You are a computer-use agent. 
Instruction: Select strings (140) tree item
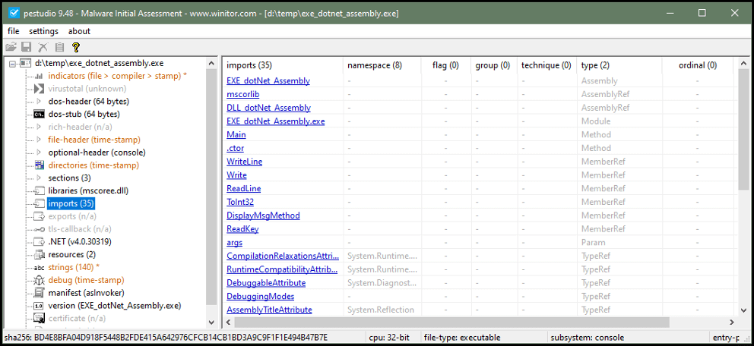click(74, 267)
